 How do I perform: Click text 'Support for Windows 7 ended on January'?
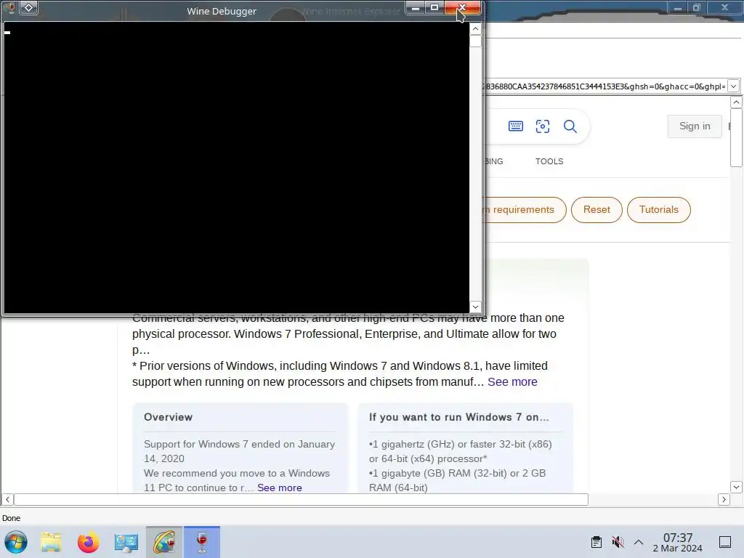[239, 444]
